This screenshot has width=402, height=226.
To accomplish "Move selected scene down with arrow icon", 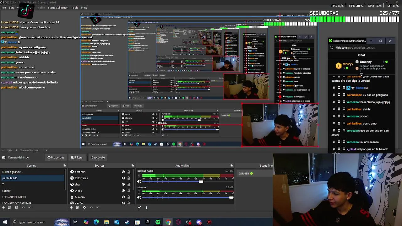I will pyautogui.click(x=29, y=207).
